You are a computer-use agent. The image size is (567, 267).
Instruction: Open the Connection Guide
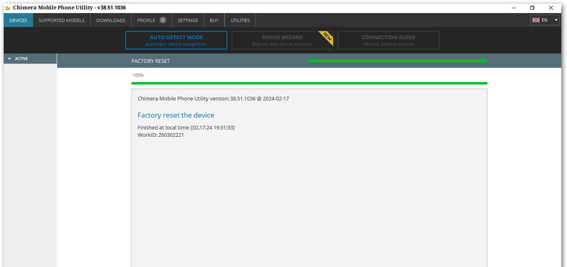(x=389, y=40)
